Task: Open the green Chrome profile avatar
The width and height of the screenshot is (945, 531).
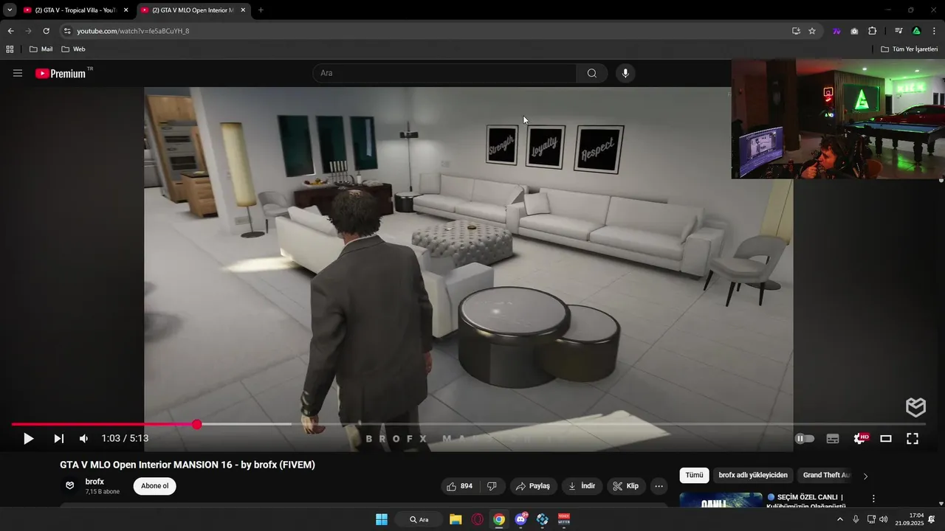Action: click(916, 31)
